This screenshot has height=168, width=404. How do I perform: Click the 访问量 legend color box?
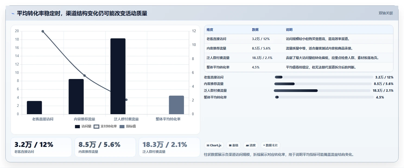(77, 127)
